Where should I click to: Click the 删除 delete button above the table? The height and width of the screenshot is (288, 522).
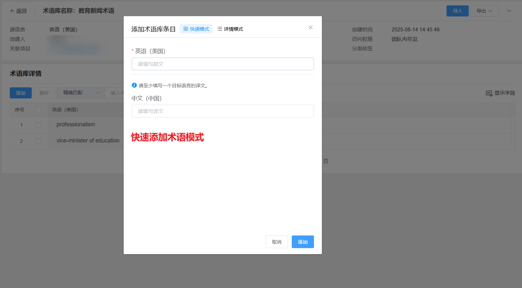coord(44,93)
